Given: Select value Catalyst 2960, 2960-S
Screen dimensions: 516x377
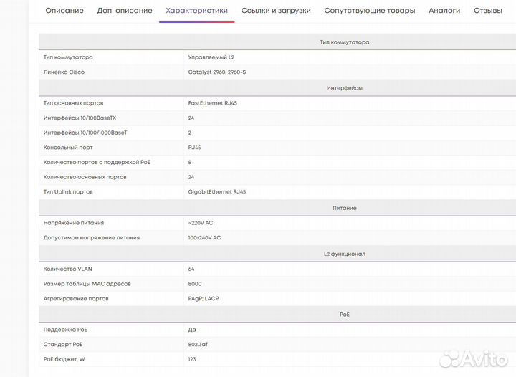Looking at the screenshot, I should (217, 72).
